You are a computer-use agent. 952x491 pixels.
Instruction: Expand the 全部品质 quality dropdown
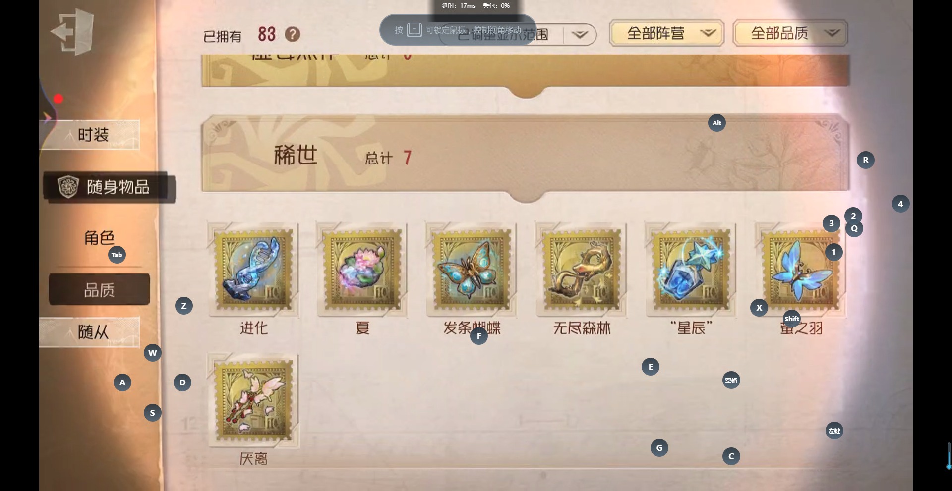click(x=790, y=33)
